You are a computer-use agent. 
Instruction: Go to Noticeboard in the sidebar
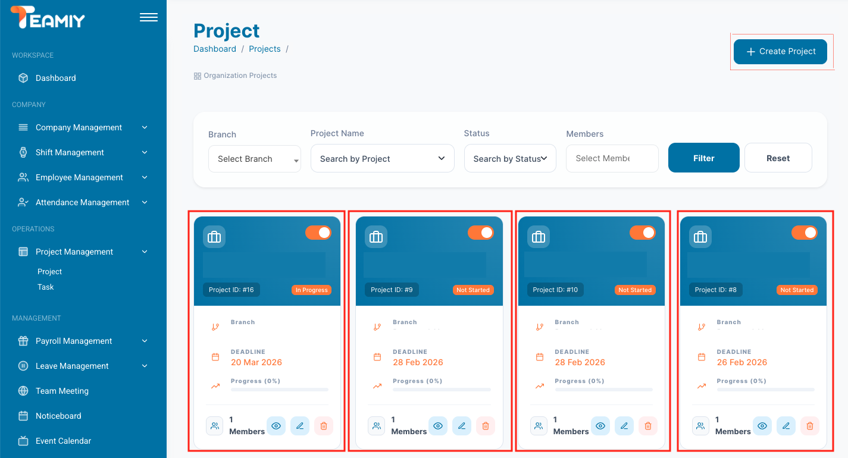click(x=58, y=416)
